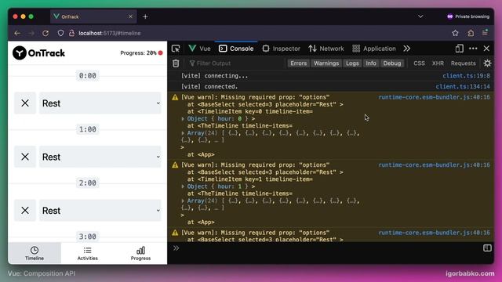The width and height of the screenshot is (502, 282).
Task: Click the site lock icon
Action: [x=71, y=33]
